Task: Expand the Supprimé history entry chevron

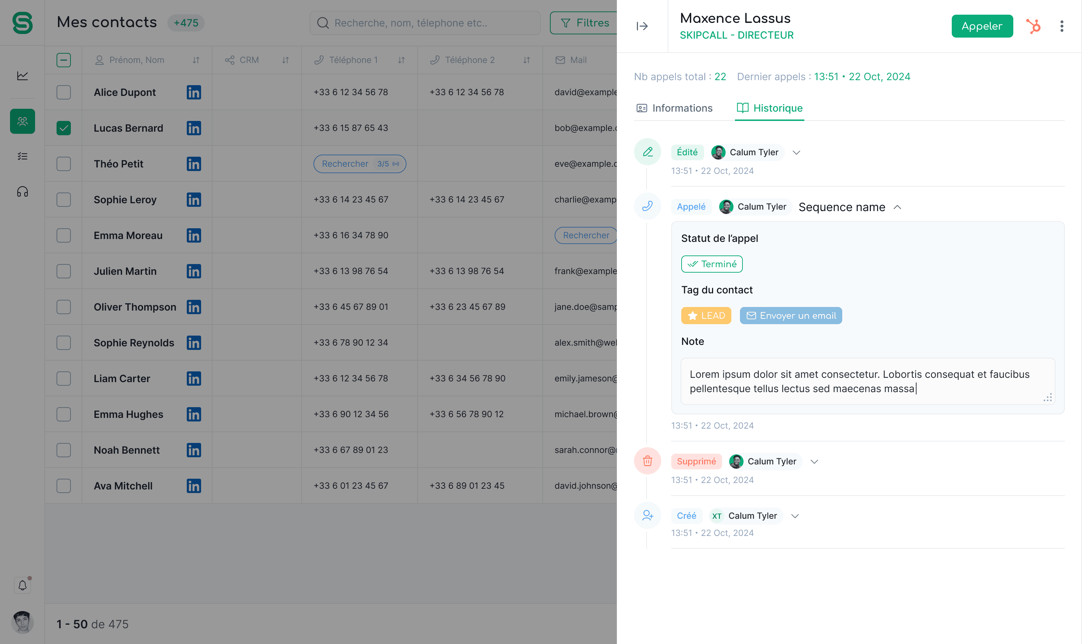Action: click(814, 461)
